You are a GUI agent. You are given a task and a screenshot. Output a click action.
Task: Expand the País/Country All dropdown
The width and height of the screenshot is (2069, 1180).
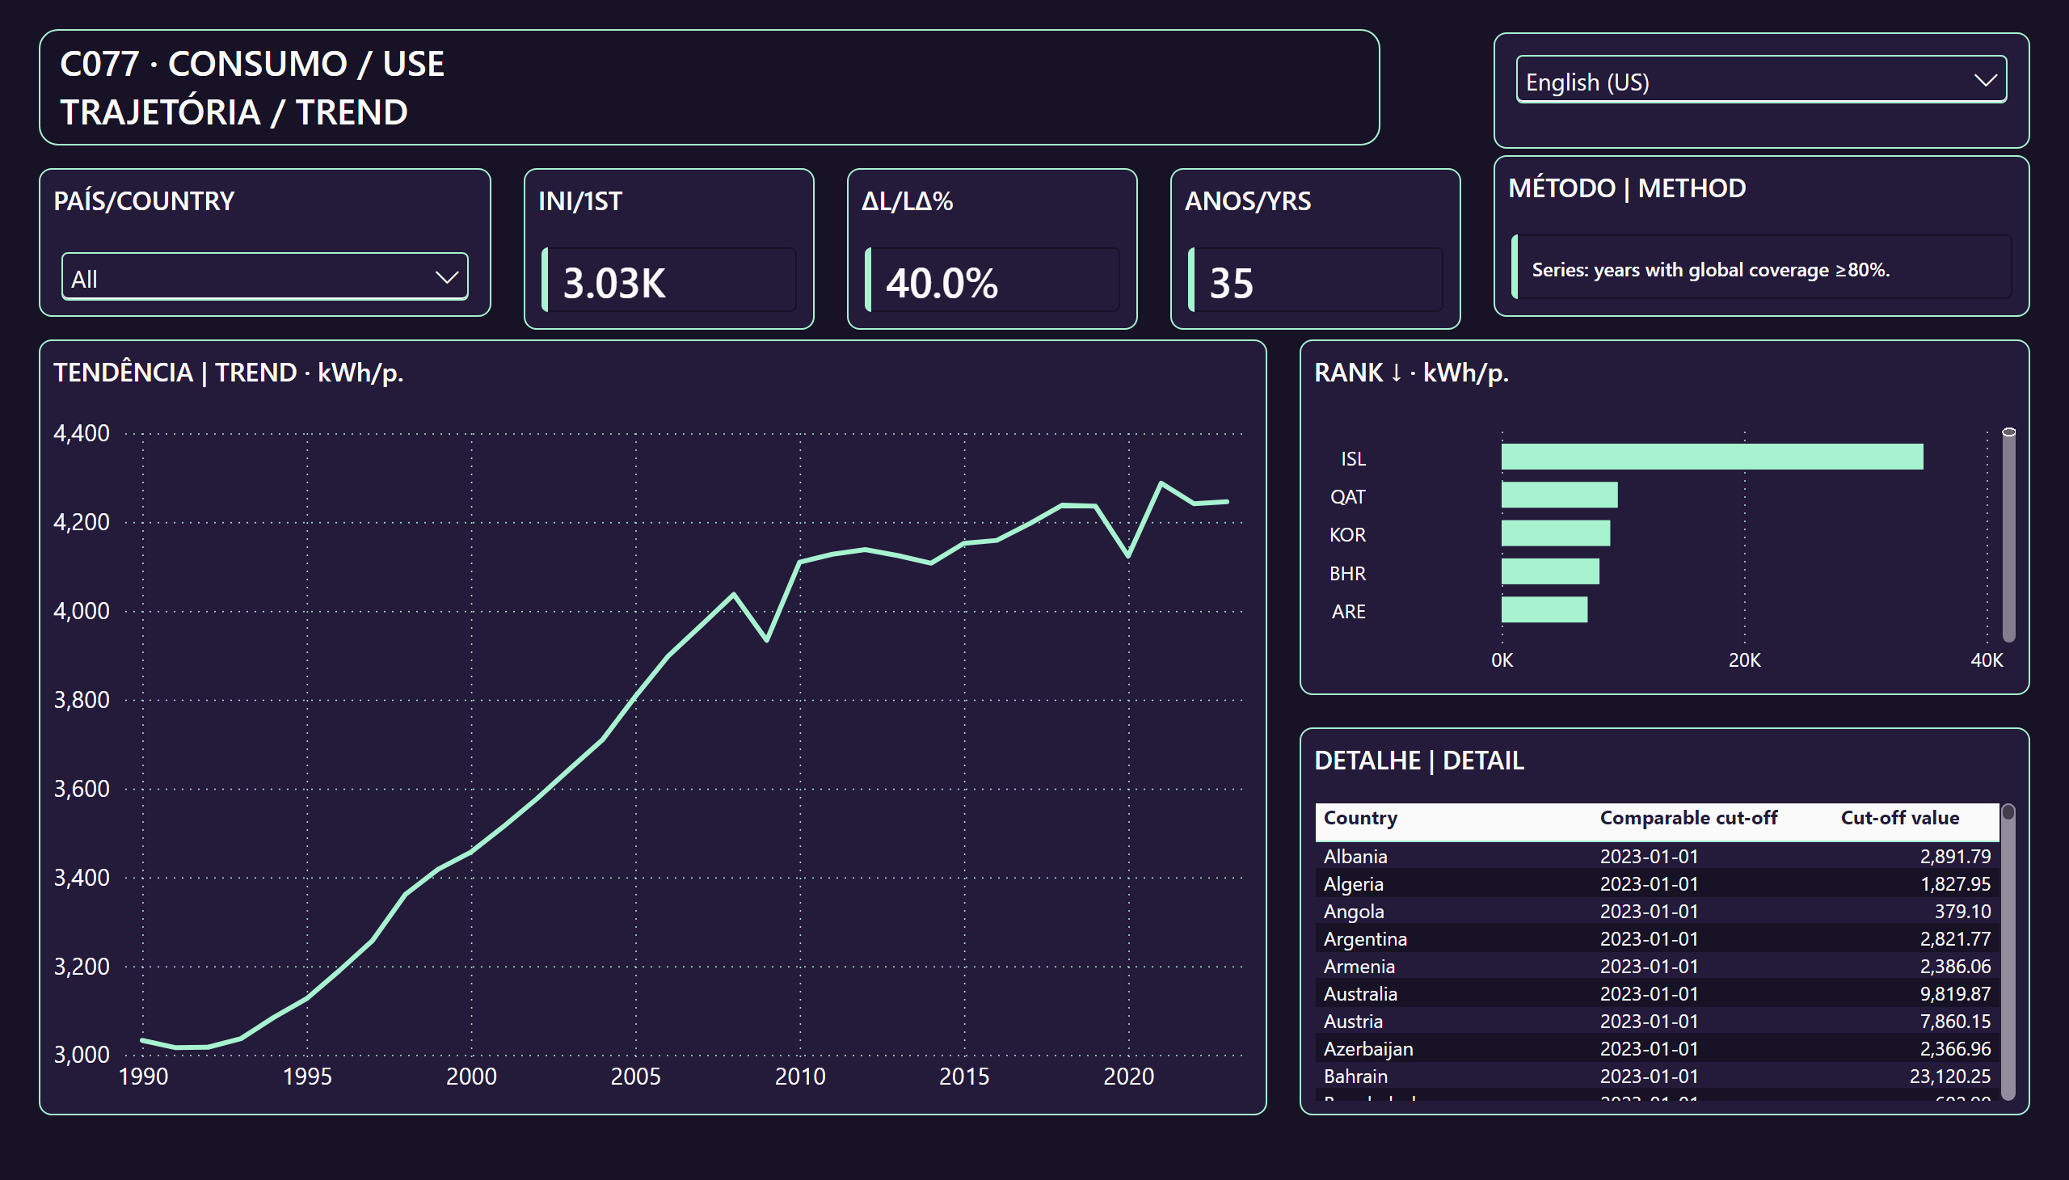[x=265, y=276]
